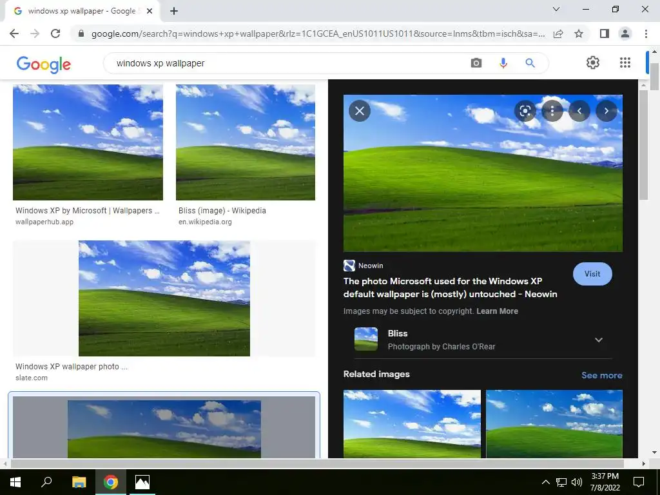Open the Neowin article title link

(x=450, y=287)
